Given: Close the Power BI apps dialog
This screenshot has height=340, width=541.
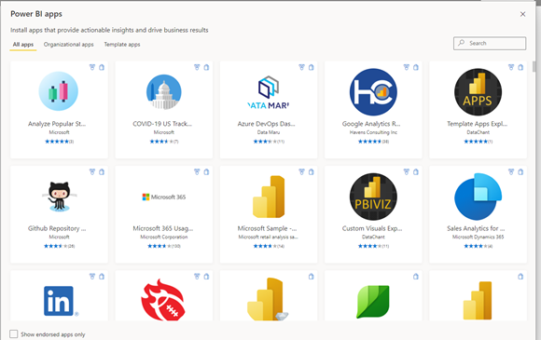Looking at the screenshot, I should pos(522,14).
